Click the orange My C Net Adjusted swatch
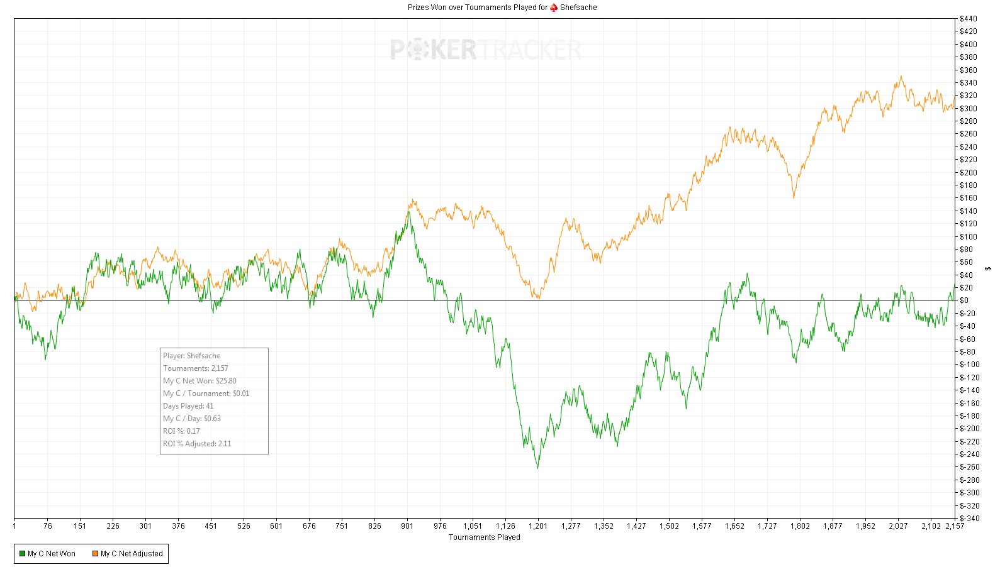Screen dimensions: 1000x567 click(x=95, y=554)
